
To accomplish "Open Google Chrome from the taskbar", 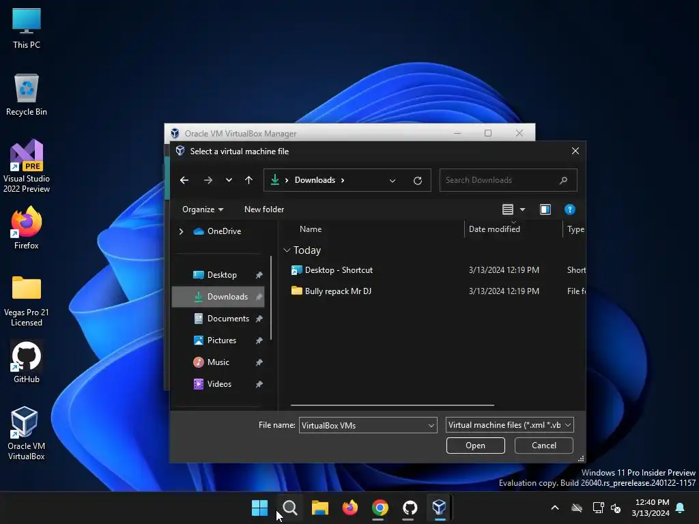I will (380, 508).
